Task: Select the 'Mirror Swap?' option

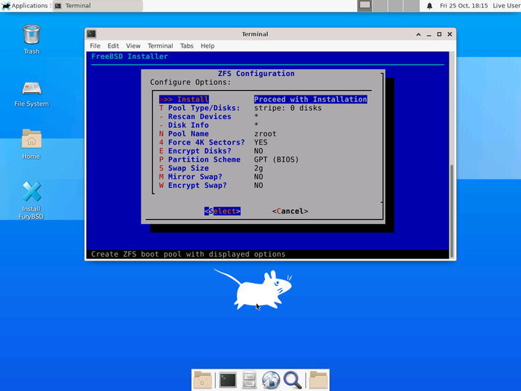Action: point(191,177)
